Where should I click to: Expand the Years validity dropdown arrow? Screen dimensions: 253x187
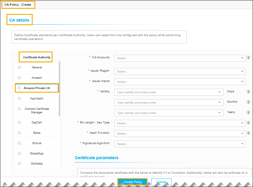pyautogui.click(x=219, y=113)
